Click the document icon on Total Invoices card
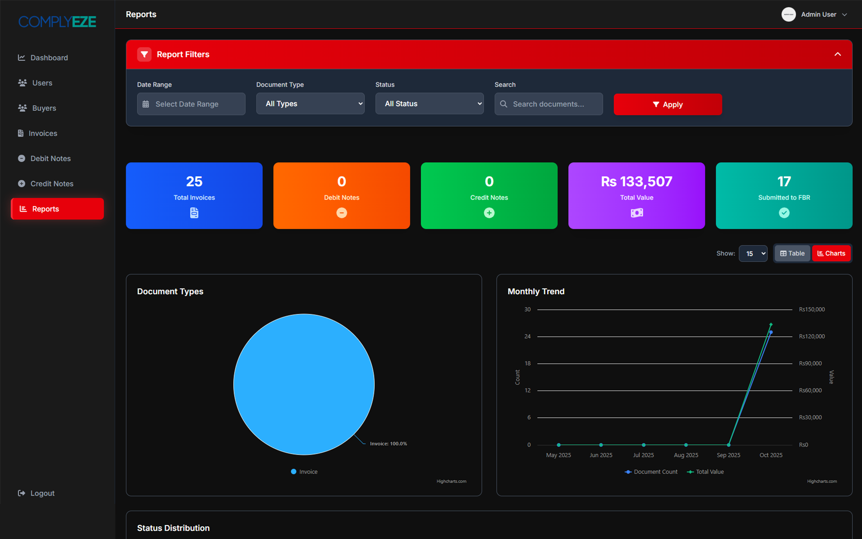 coord(194,213)
